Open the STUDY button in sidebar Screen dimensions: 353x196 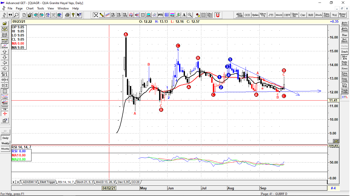tap(5, 41)
